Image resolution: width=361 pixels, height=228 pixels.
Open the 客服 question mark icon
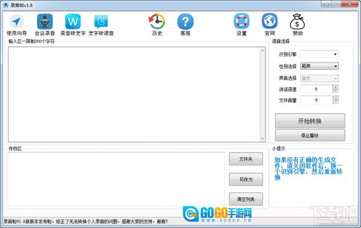[185, 25]
